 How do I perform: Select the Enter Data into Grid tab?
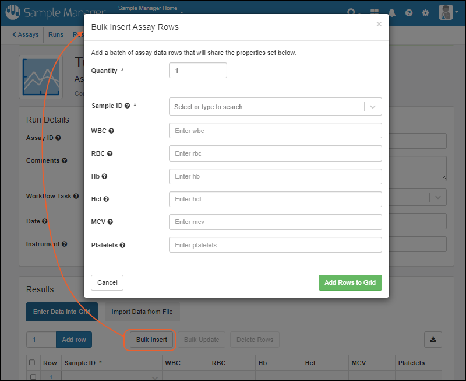click(62, 312)
